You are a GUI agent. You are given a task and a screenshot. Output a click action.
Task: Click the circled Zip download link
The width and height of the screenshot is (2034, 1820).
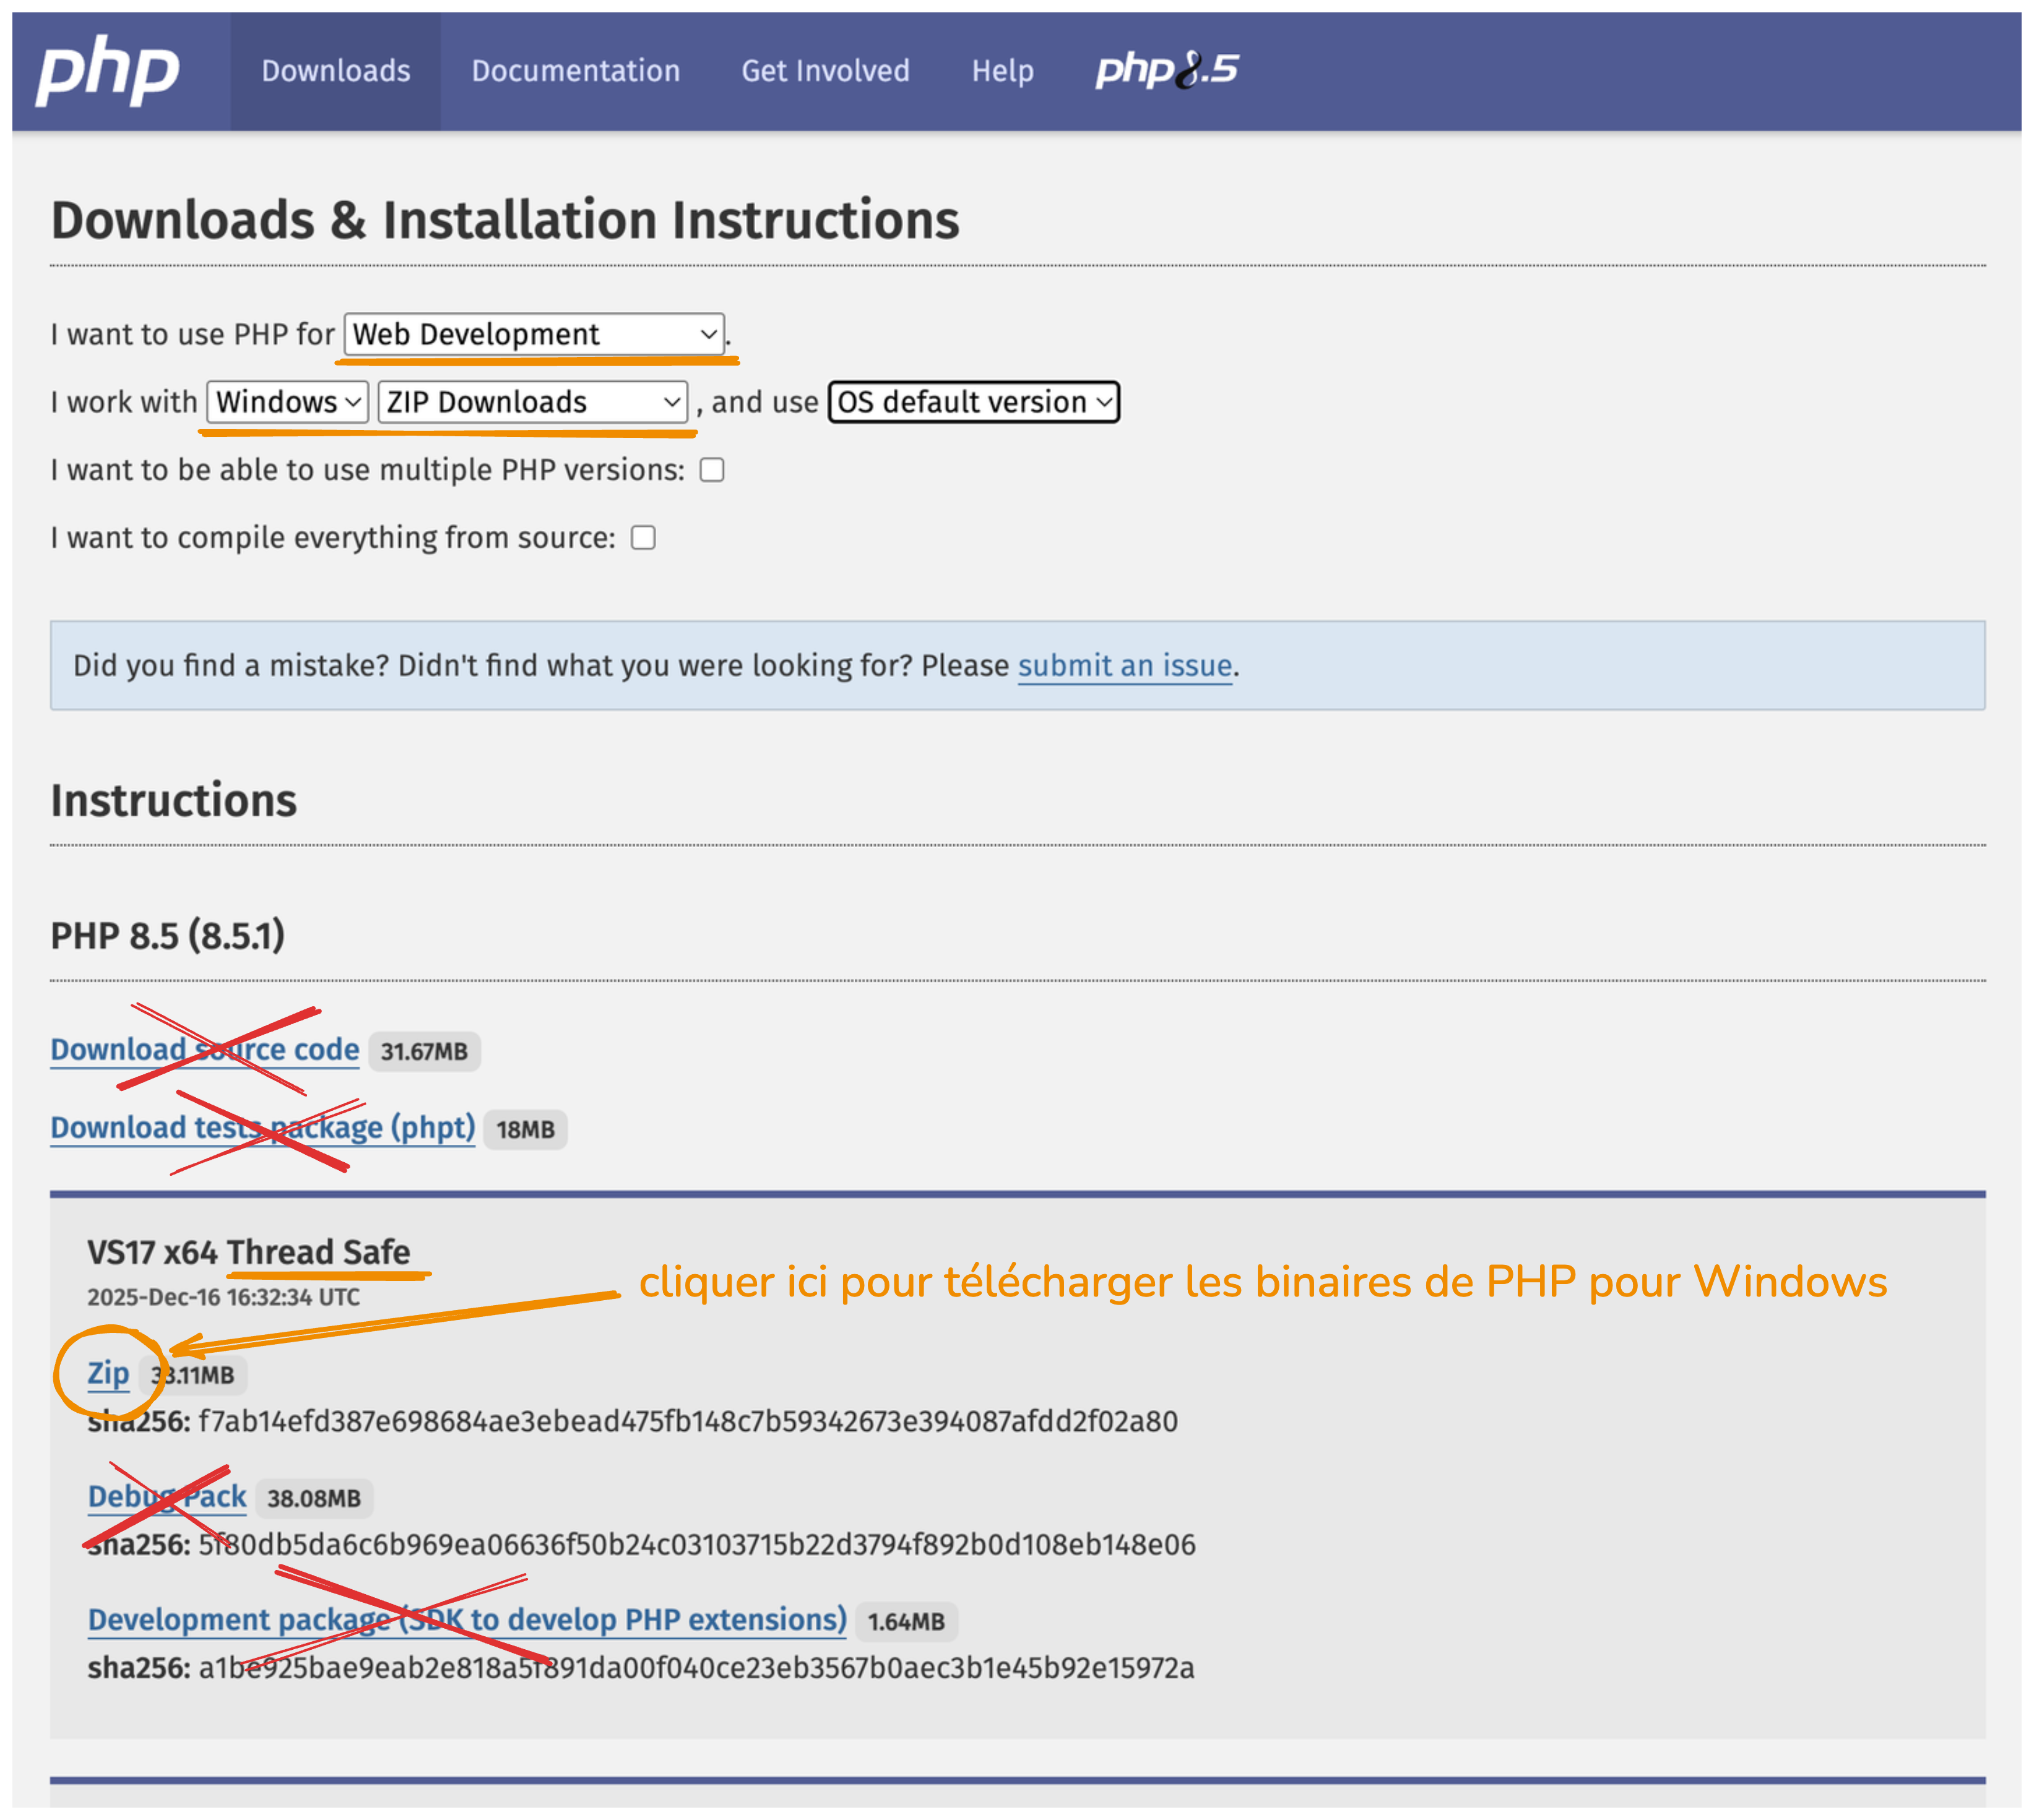pyautogui.click(x=109, y=1374)
